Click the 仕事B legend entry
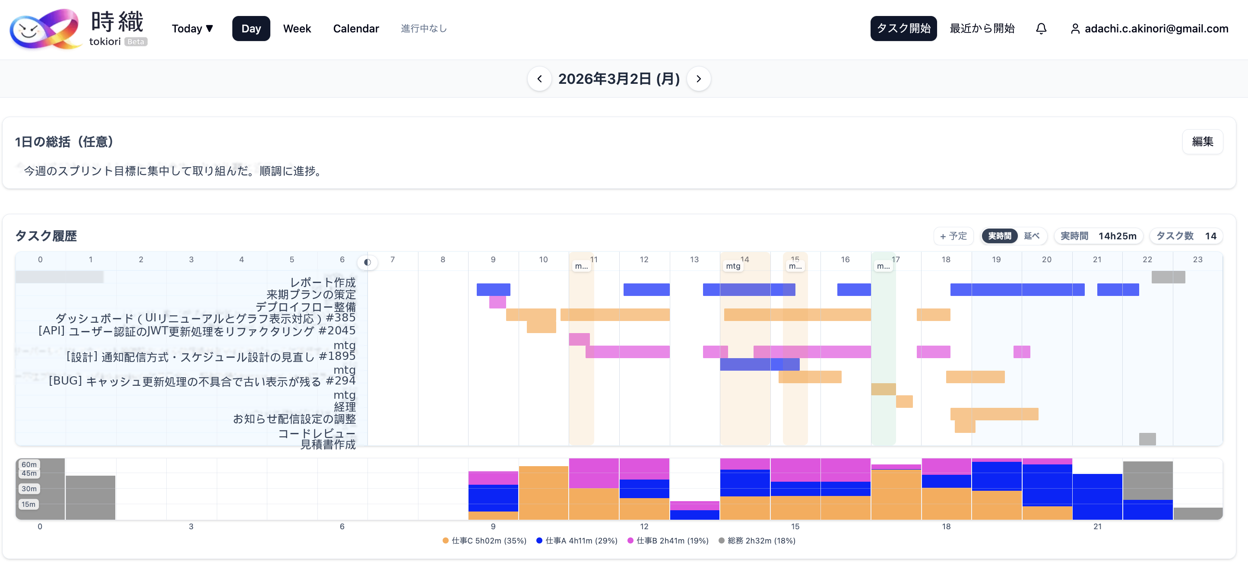Screen dimensions: 1248x572 [x=668, y=540]
